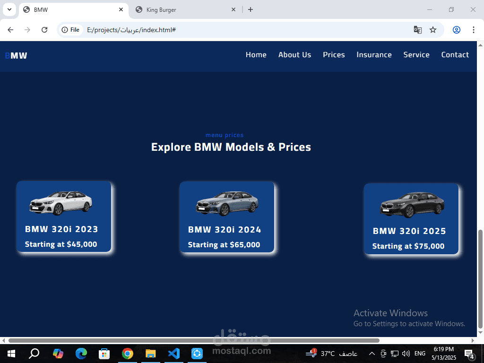
Task: Click the BMW logo text
Action: tap(16, 56)
